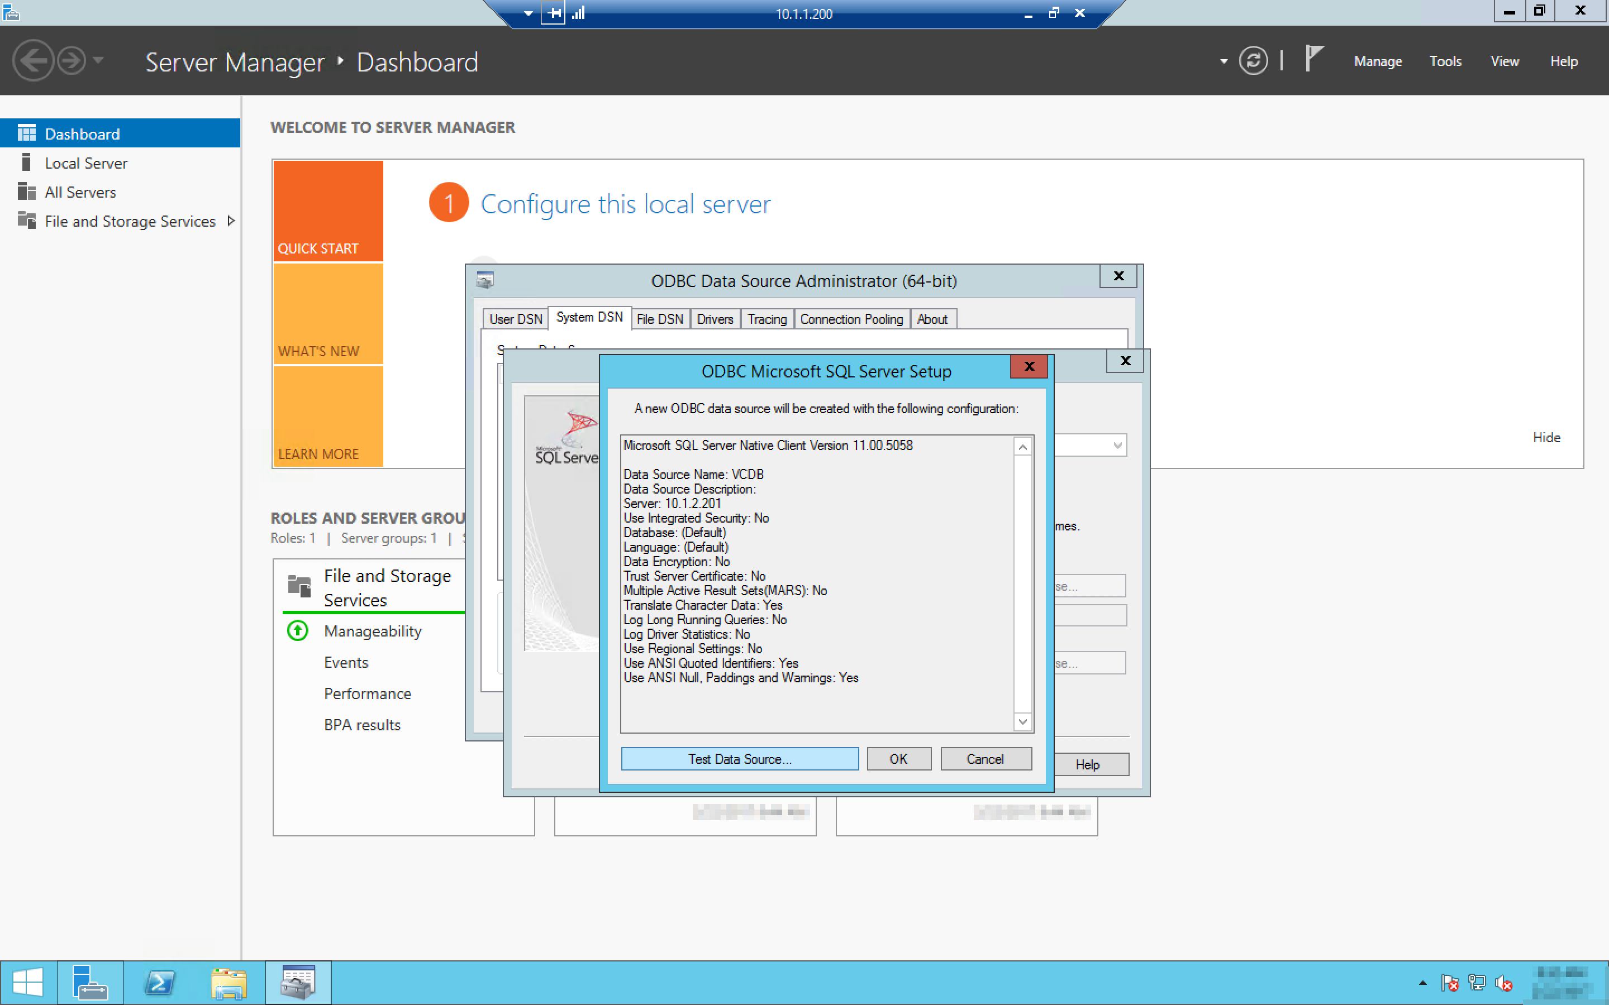Open PowerShell from the taskbar
1609x1005 pixels.
click(160, 983)
